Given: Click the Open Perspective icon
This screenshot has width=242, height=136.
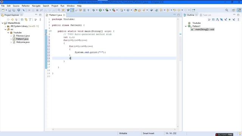Looking at the screenshot, I should click(234, 10).
